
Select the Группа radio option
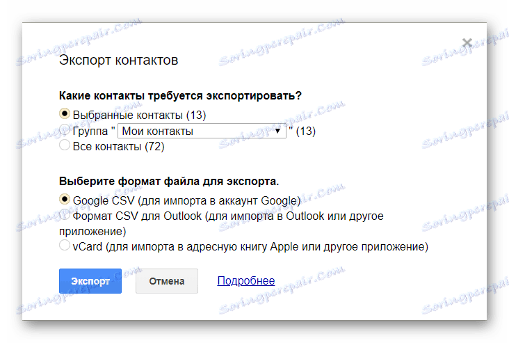(x=65, y=129)
